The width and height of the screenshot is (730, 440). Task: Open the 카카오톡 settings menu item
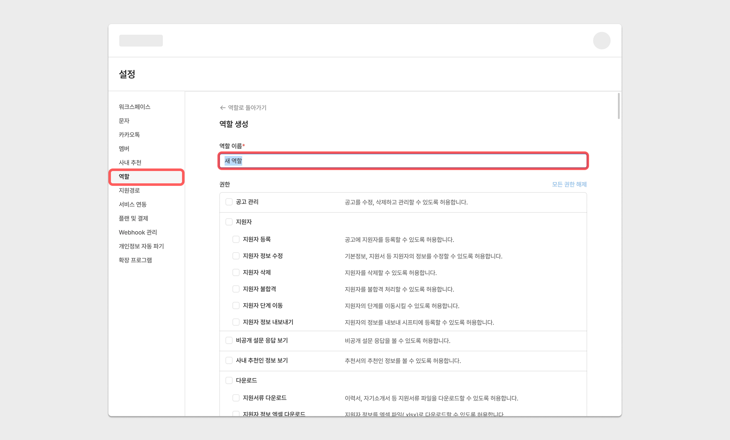click(x=129, y=135)
